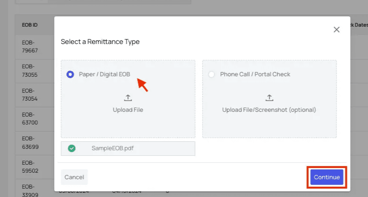Viewport: 368px width, 197px height.
Task: Click the green checkmark beside SampleEOB.pdf
Action: point(71,148)
